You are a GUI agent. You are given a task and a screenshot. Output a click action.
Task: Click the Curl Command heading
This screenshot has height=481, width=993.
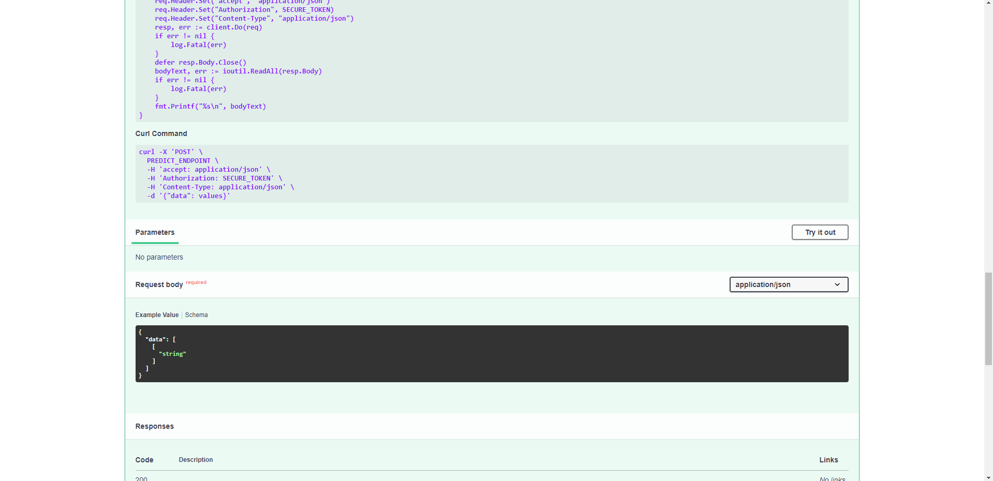(161, 133)
